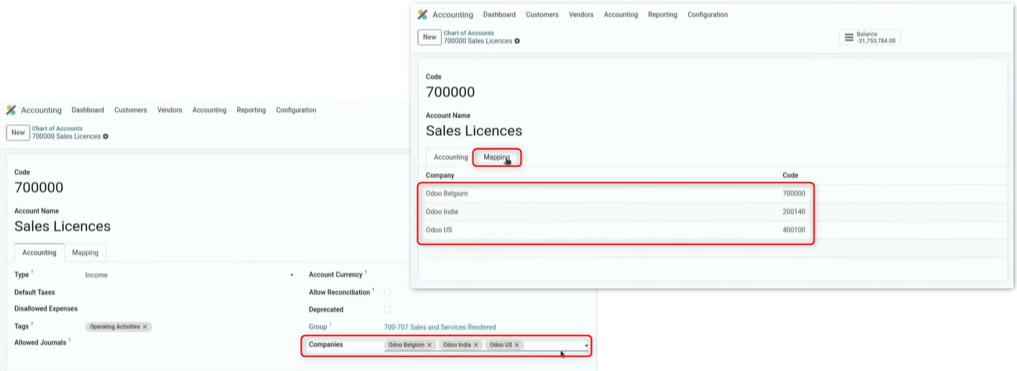This screenshot has width=1017, height=371.
Task: Remove Odoo US tag from Companies
Action: tap(516, 345)
